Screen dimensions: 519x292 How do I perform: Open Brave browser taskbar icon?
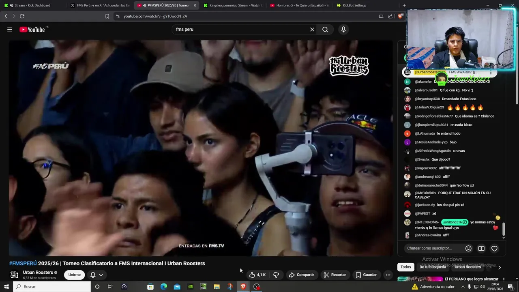pyautogui.click(x=243, y=287)
